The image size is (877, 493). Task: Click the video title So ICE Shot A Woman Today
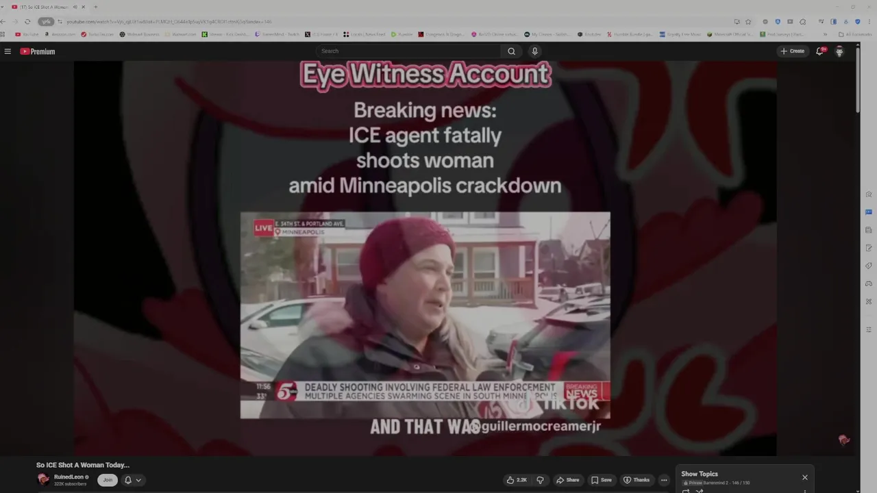[x=83, y=465]
